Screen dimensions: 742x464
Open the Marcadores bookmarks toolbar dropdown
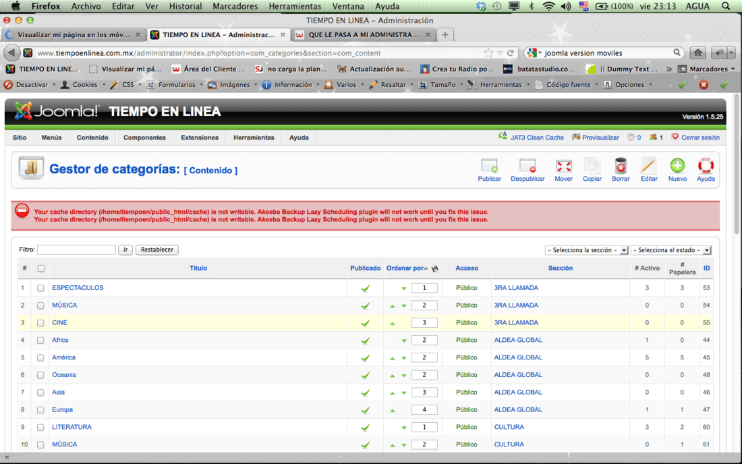[x=707, y=69]
